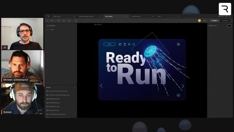Click the white Rive logo badge
The height and width of the screenshot is (132, 234).
click(x=225, y=9)
